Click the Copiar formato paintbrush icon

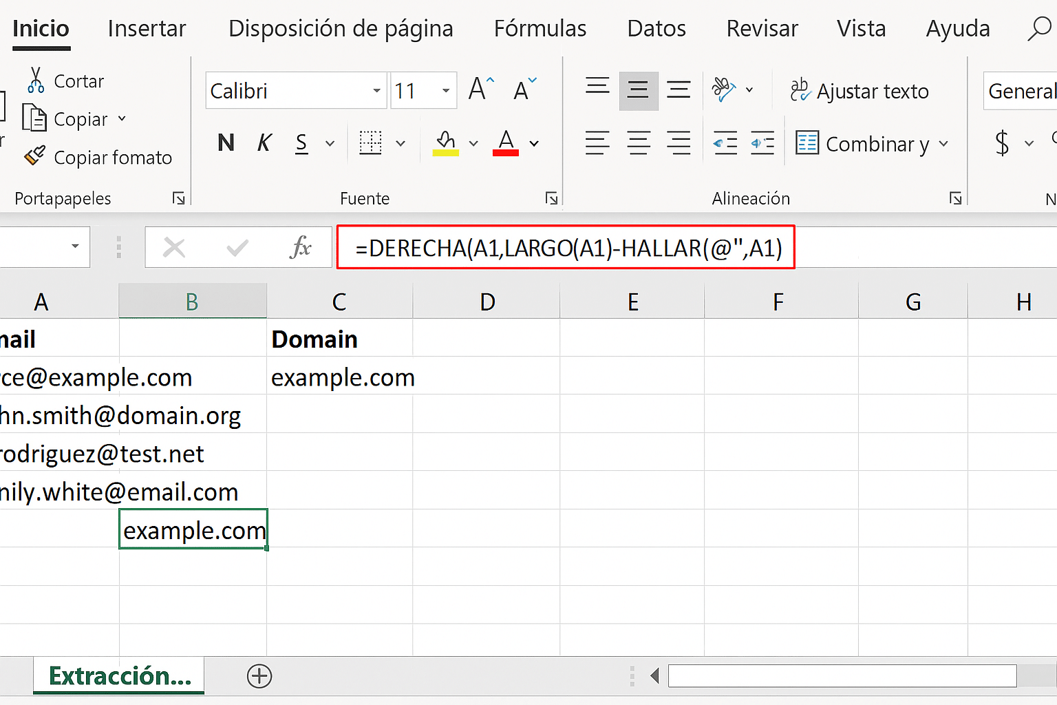click(x=34, y=156)
